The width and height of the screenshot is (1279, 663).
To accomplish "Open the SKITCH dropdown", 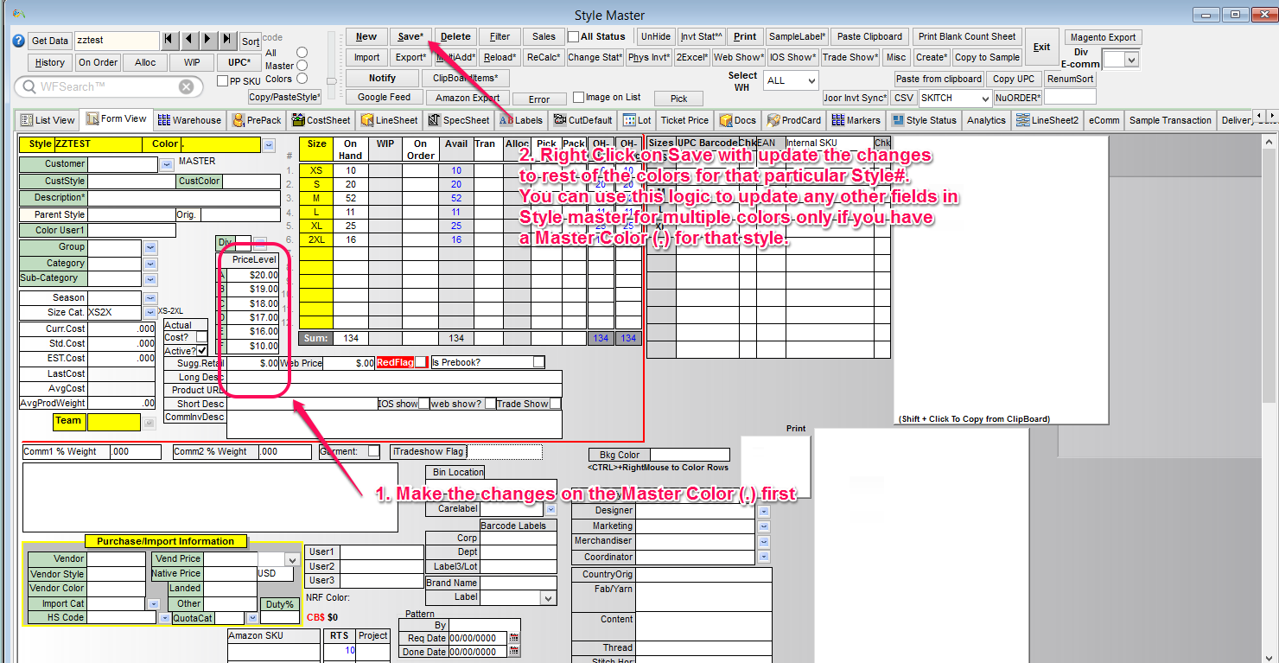I will [x=954, y=98].
